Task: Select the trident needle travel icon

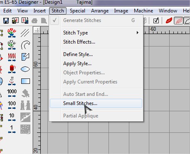Action: click(x=12, y=81)
